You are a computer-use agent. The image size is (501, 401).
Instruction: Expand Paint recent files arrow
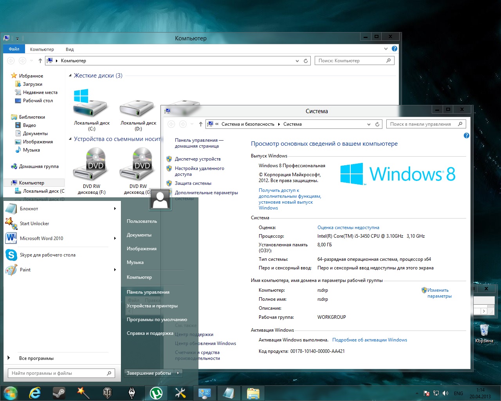[x=115, y=270]
